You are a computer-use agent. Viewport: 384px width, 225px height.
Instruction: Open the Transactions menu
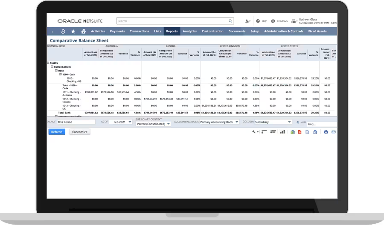pos(139,31)
